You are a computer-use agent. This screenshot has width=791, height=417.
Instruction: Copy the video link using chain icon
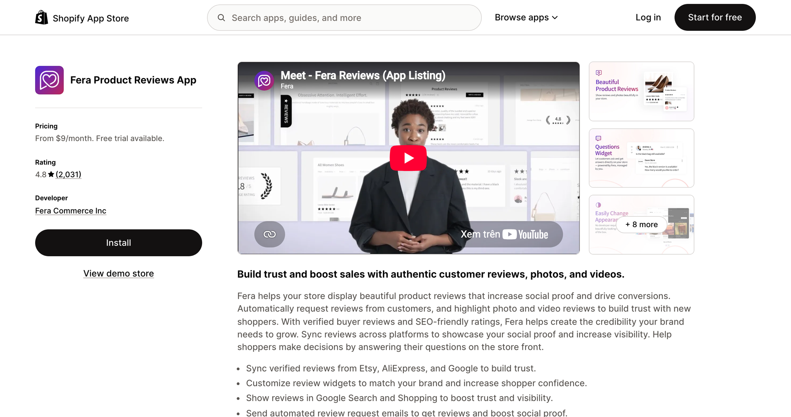point(269,234)
